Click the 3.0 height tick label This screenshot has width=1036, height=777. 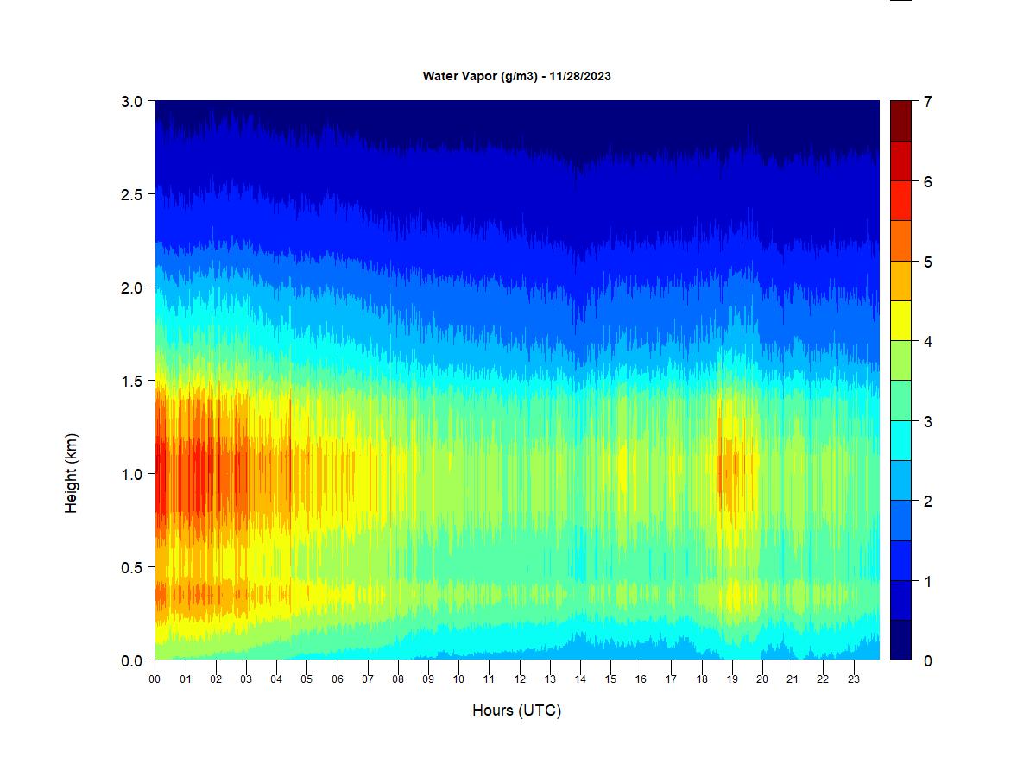pos(131,101)
